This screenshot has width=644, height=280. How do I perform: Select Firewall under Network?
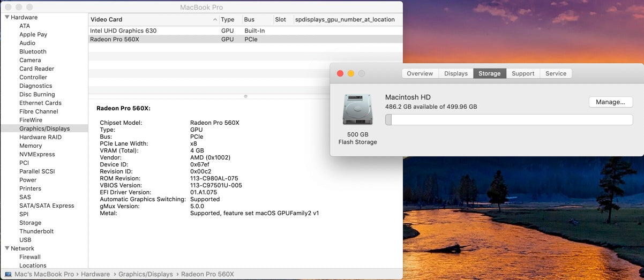point(30,257)
